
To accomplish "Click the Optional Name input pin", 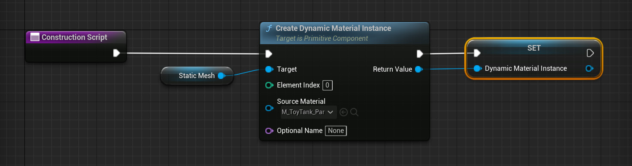I will [269, 130].
